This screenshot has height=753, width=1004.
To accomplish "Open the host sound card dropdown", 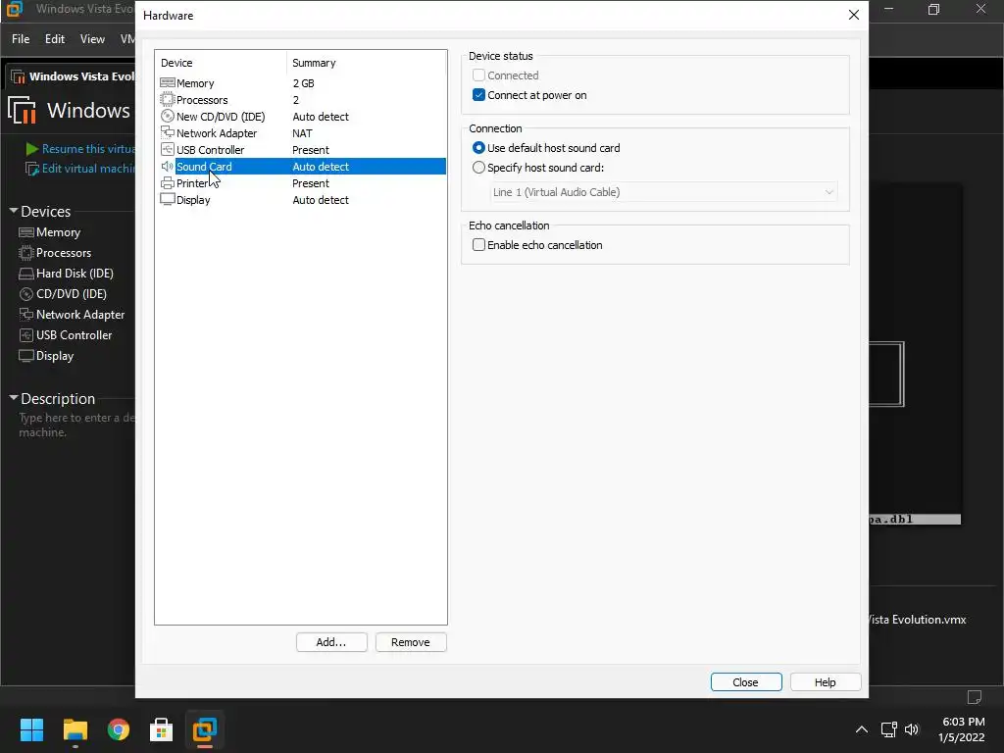I will (x=664, y=192).
